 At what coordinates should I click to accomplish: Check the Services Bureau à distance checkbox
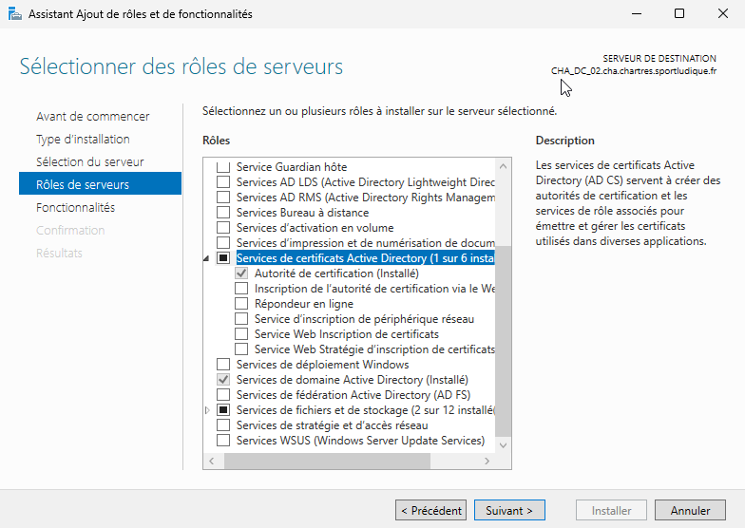223,213
